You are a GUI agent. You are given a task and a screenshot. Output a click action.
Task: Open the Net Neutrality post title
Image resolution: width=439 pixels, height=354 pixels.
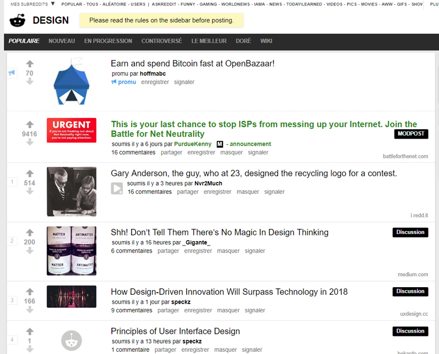click(x=264, y=129)
